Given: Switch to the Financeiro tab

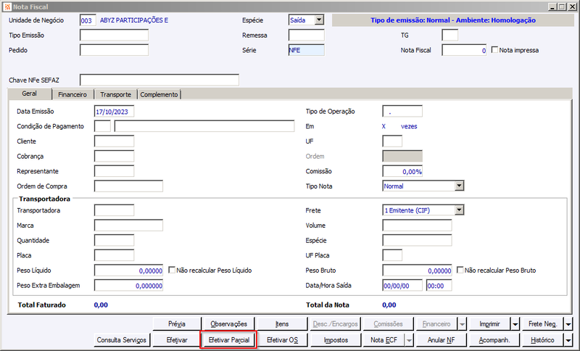Looking at the screenshot, I should [72, 94].
